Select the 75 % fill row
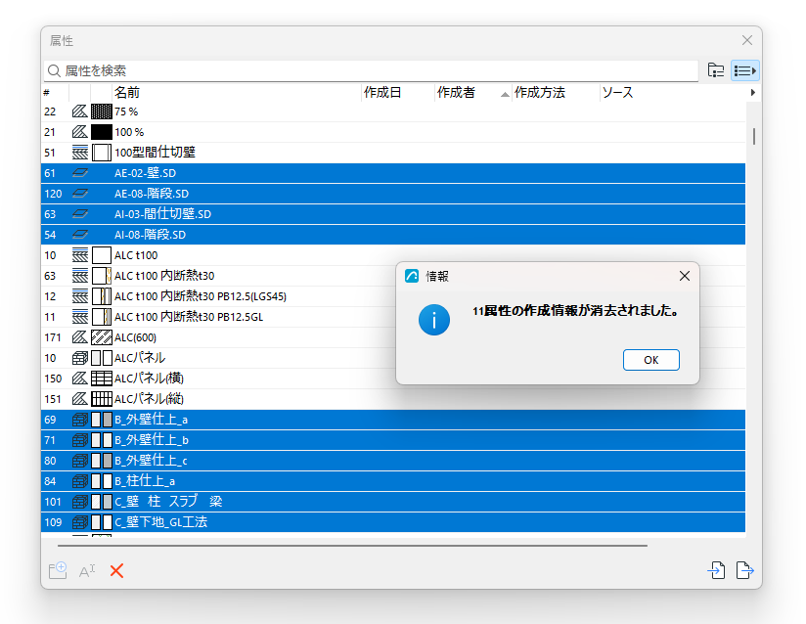 [393, 111]
